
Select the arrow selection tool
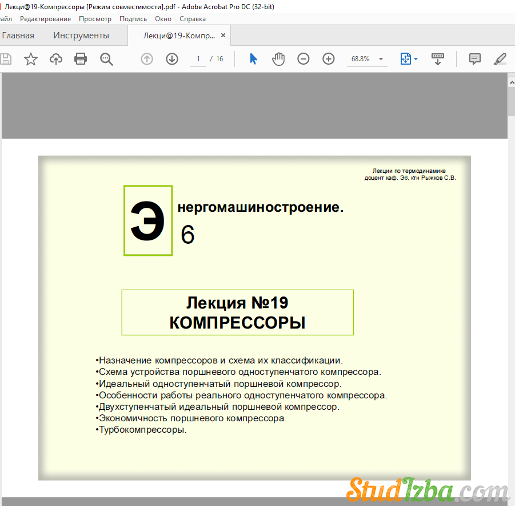253,59
